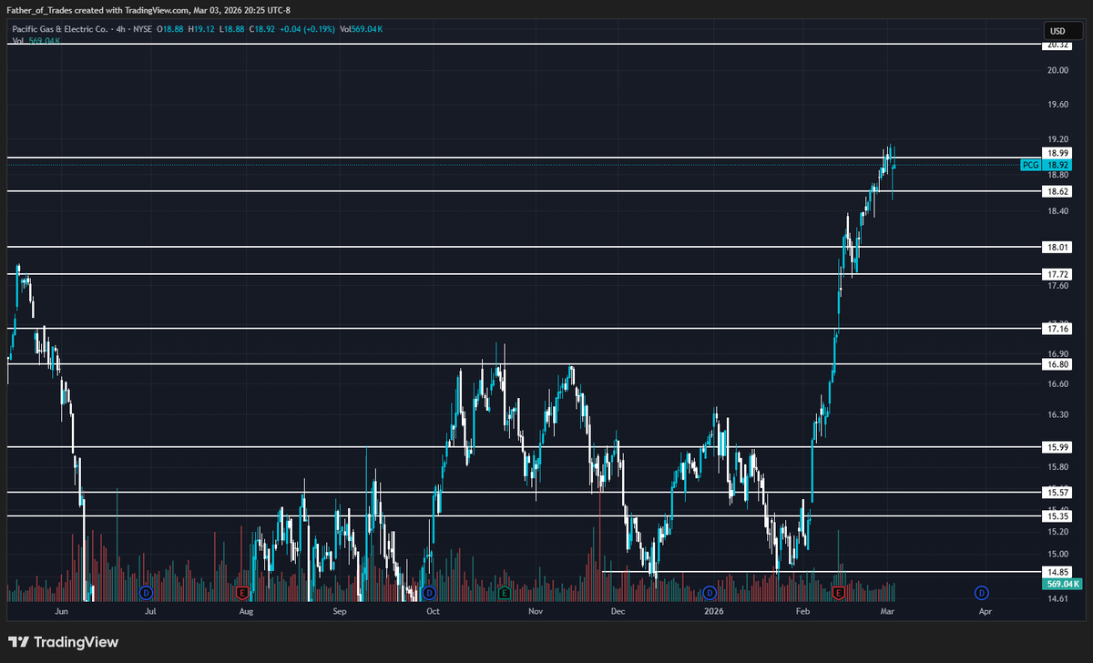
Task: Click the 18.99 price level label on right scale
Action: pyautogui.click(x=1057, y=153)
